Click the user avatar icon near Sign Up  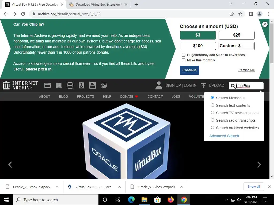point(159,85)
